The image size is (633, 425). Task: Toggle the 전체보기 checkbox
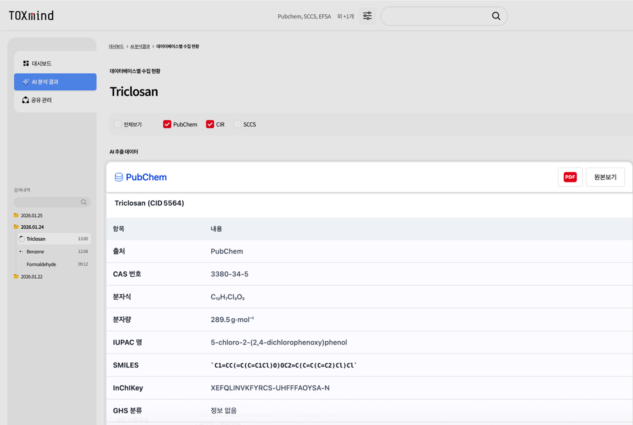tap(118, 124)
